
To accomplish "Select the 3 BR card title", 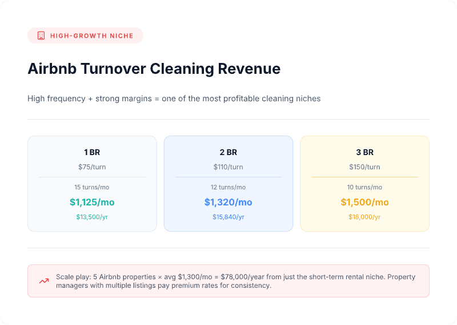I will (x=364, y=152).
